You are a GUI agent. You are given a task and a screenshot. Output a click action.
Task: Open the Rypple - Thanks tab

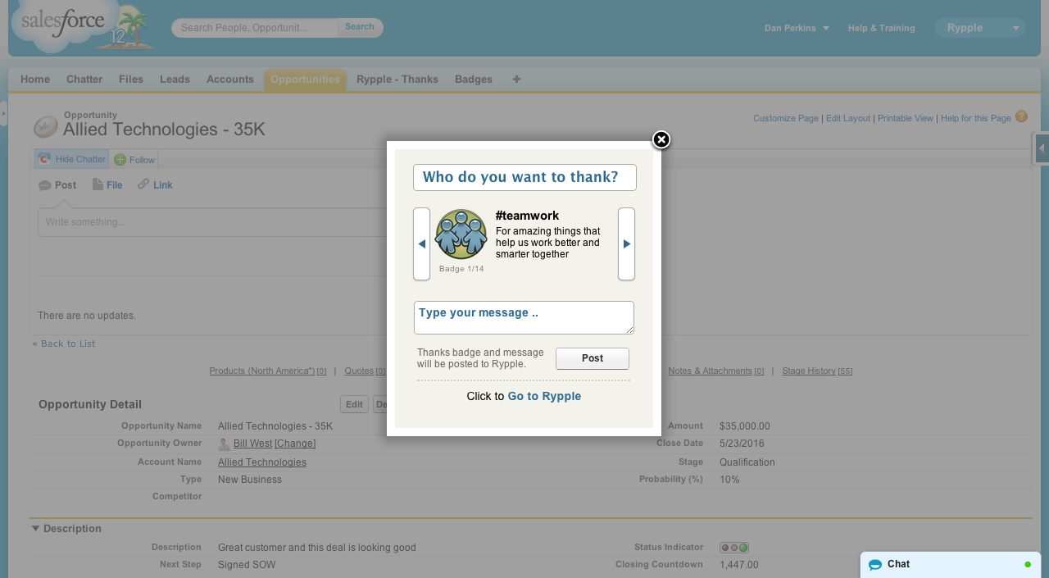click(397, 80)
